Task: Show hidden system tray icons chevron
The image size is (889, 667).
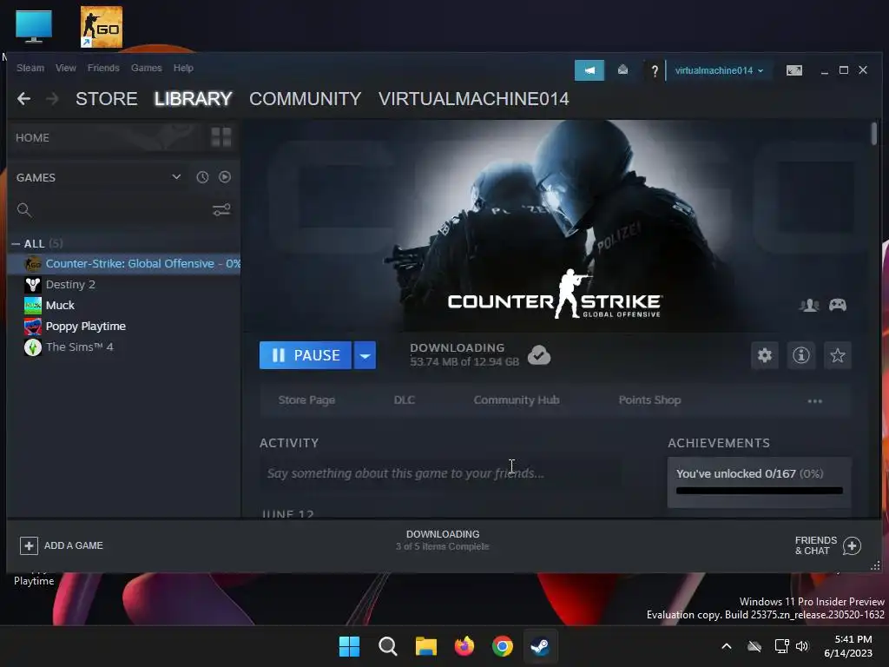Action: [x=727, y=646]
